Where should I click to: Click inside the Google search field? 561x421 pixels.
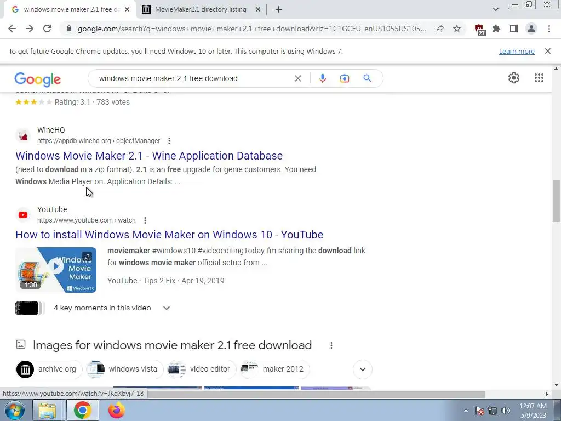193,78
